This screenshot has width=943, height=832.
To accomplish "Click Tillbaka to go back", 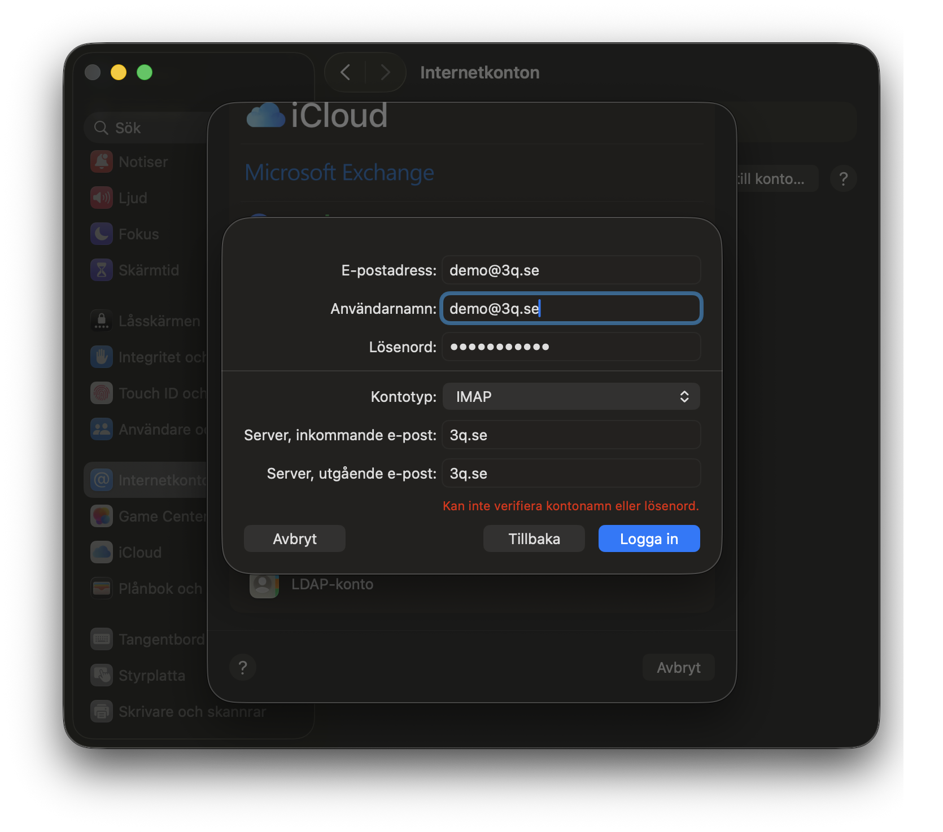I will click(x=534, y=539).
